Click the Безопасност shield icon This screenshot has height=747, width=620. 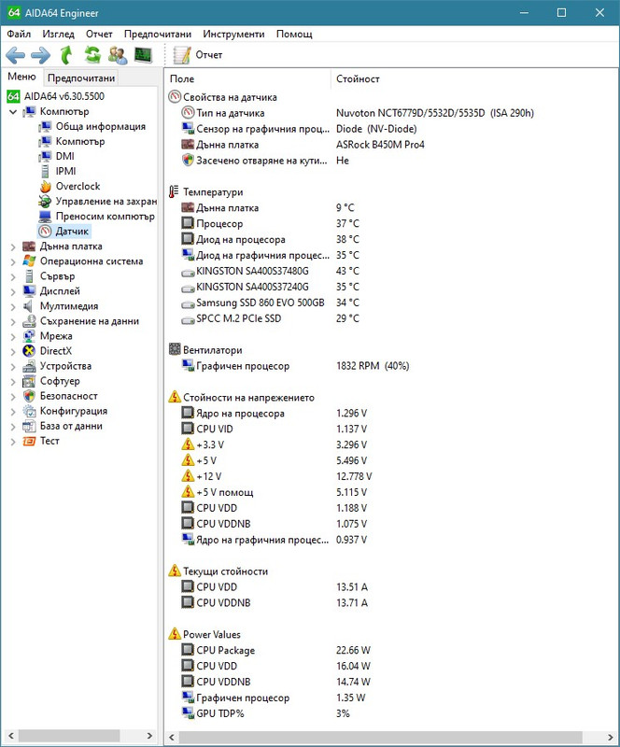click(x=29, y=396)
